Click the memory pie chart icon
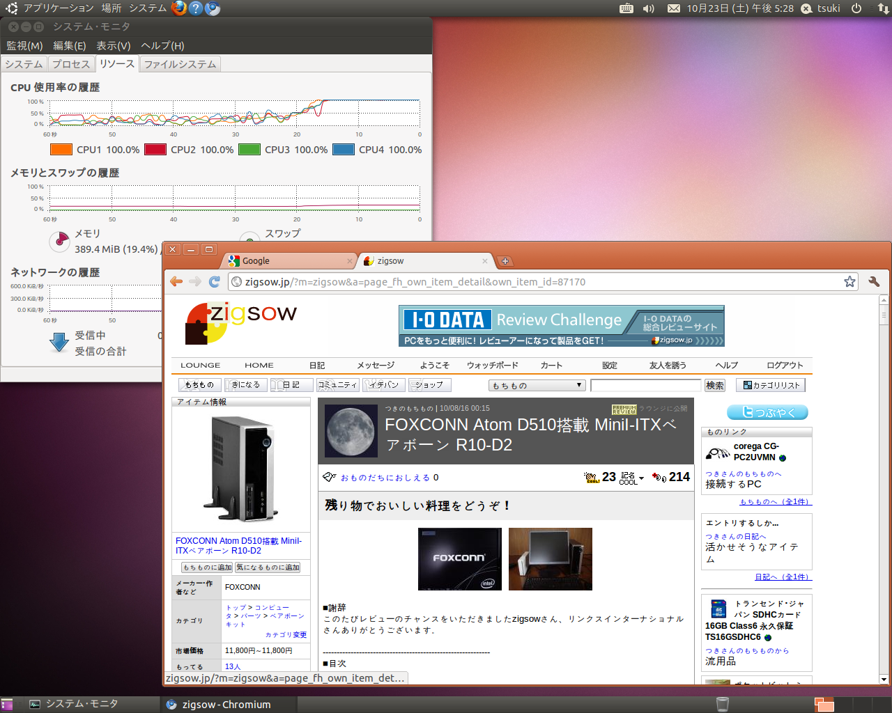Viewport: 892px width, 713px height. (x=60, y=241)
